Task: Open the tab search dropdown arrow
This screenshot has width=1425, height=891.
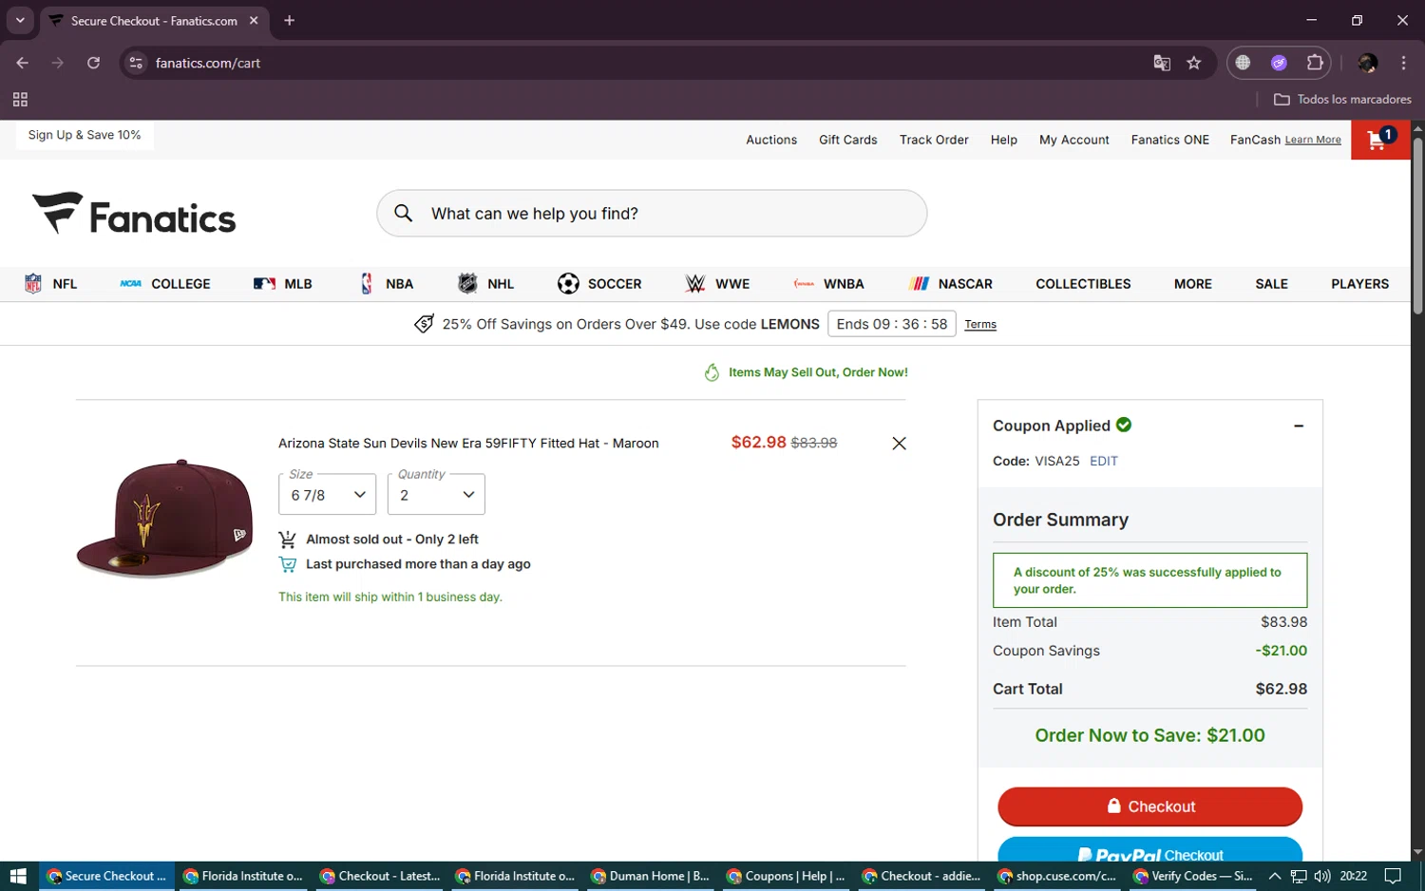Action: (x=20, y=21)
